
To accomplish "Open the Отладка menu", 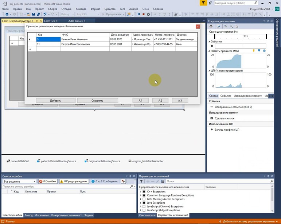I will coord(66,9).
